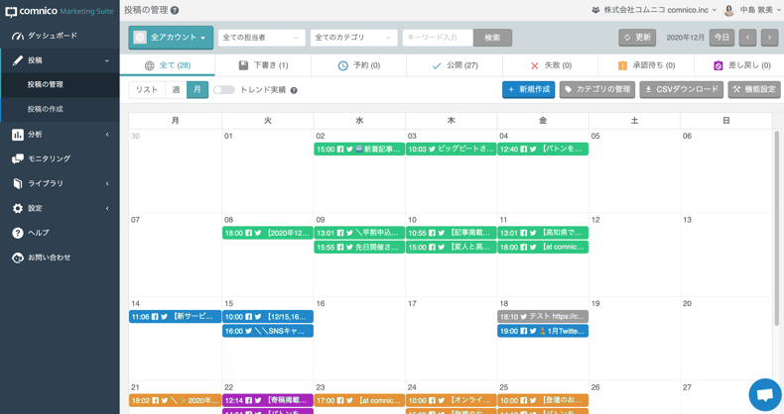Switch to the 差し戻し (0) tab
784x414 pixels.
(x=741, y=65)
